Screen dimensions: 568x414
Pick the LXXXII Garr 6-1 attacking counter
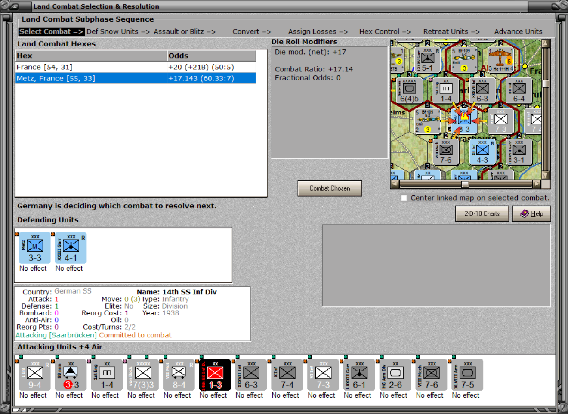coord(359,375)
